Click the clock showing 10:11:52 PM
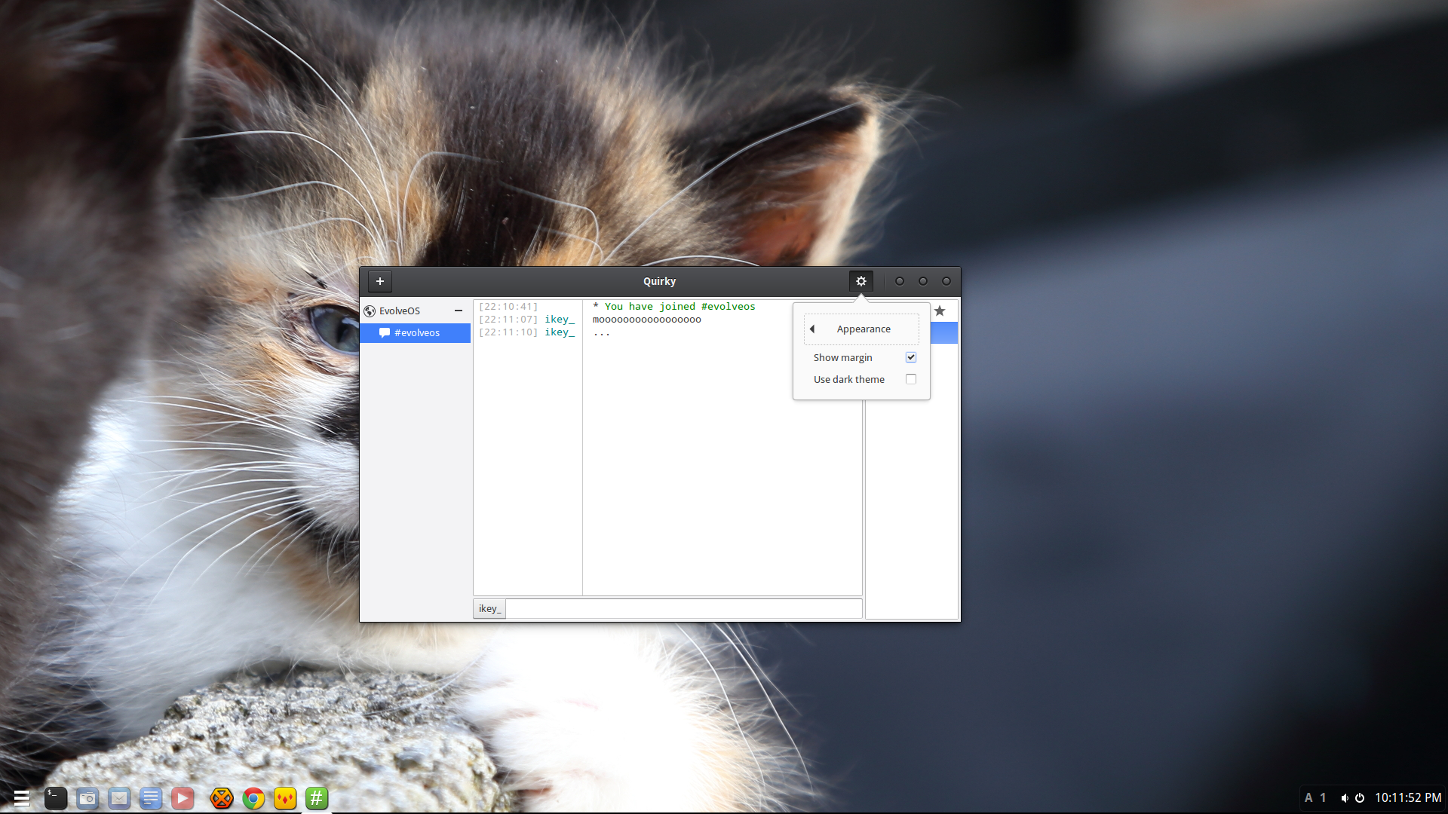This screenshot has height=814, width=1448. pos(1408,797)
